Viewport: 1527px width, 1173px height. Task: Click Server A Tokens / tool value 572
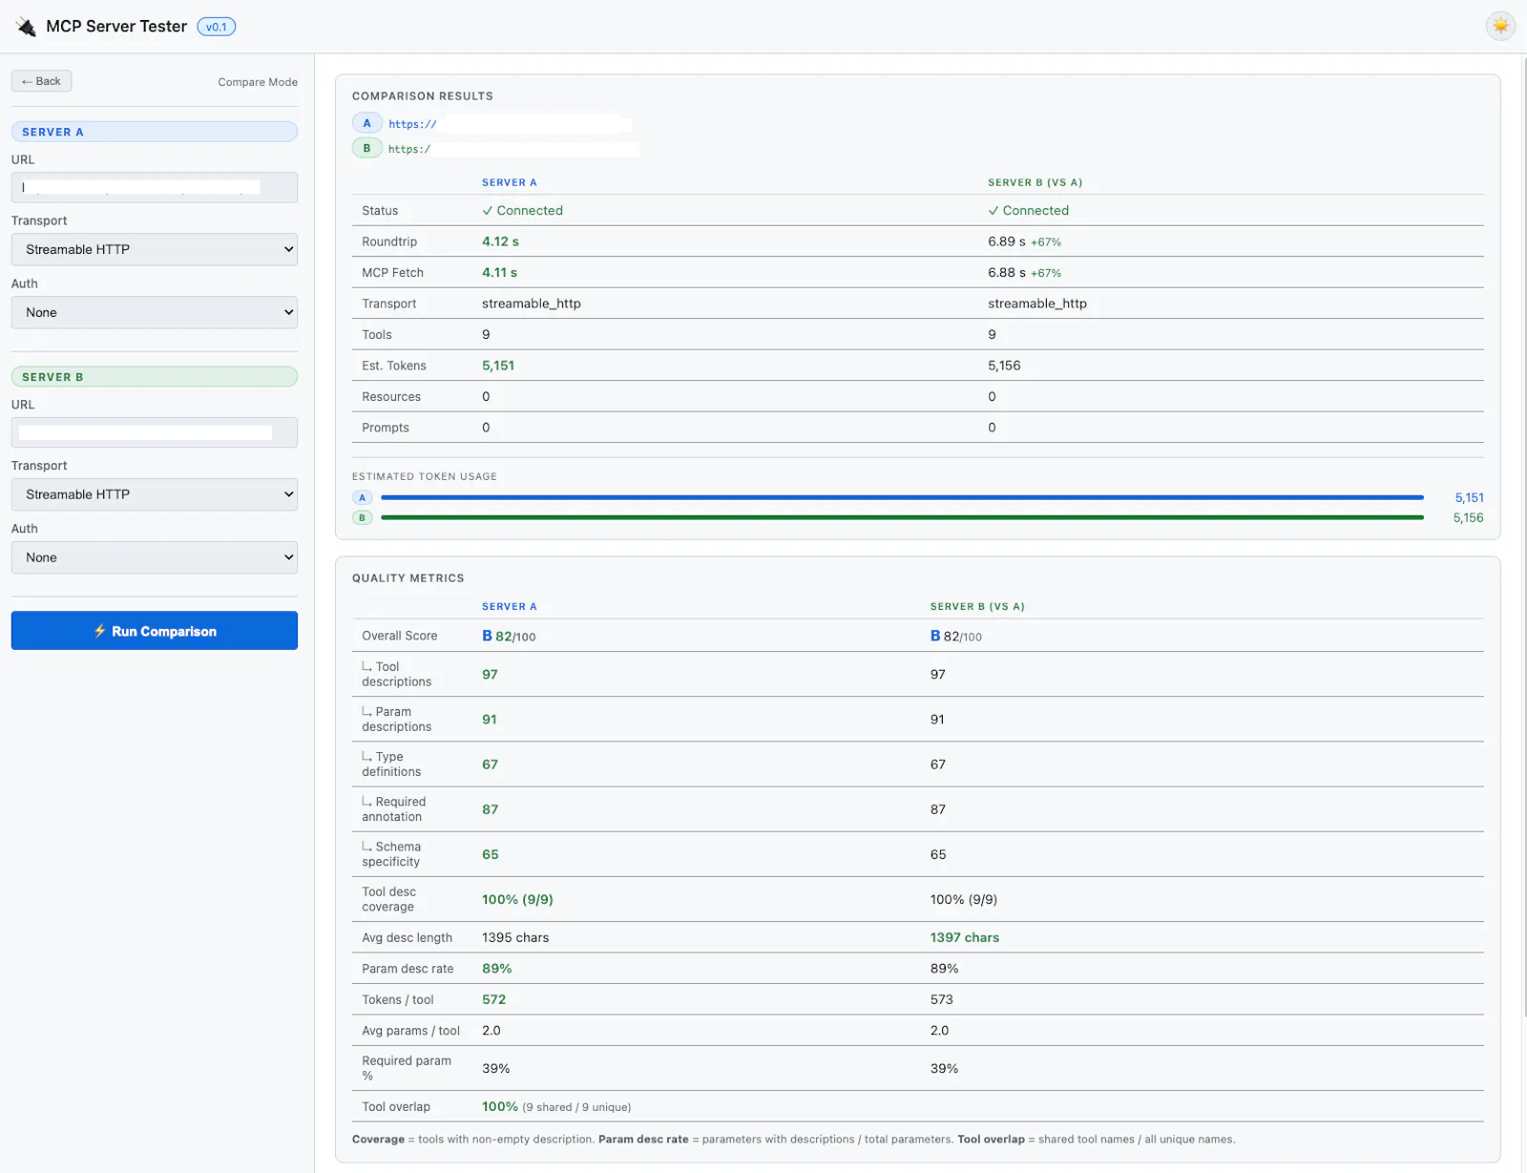click(493, 999)
